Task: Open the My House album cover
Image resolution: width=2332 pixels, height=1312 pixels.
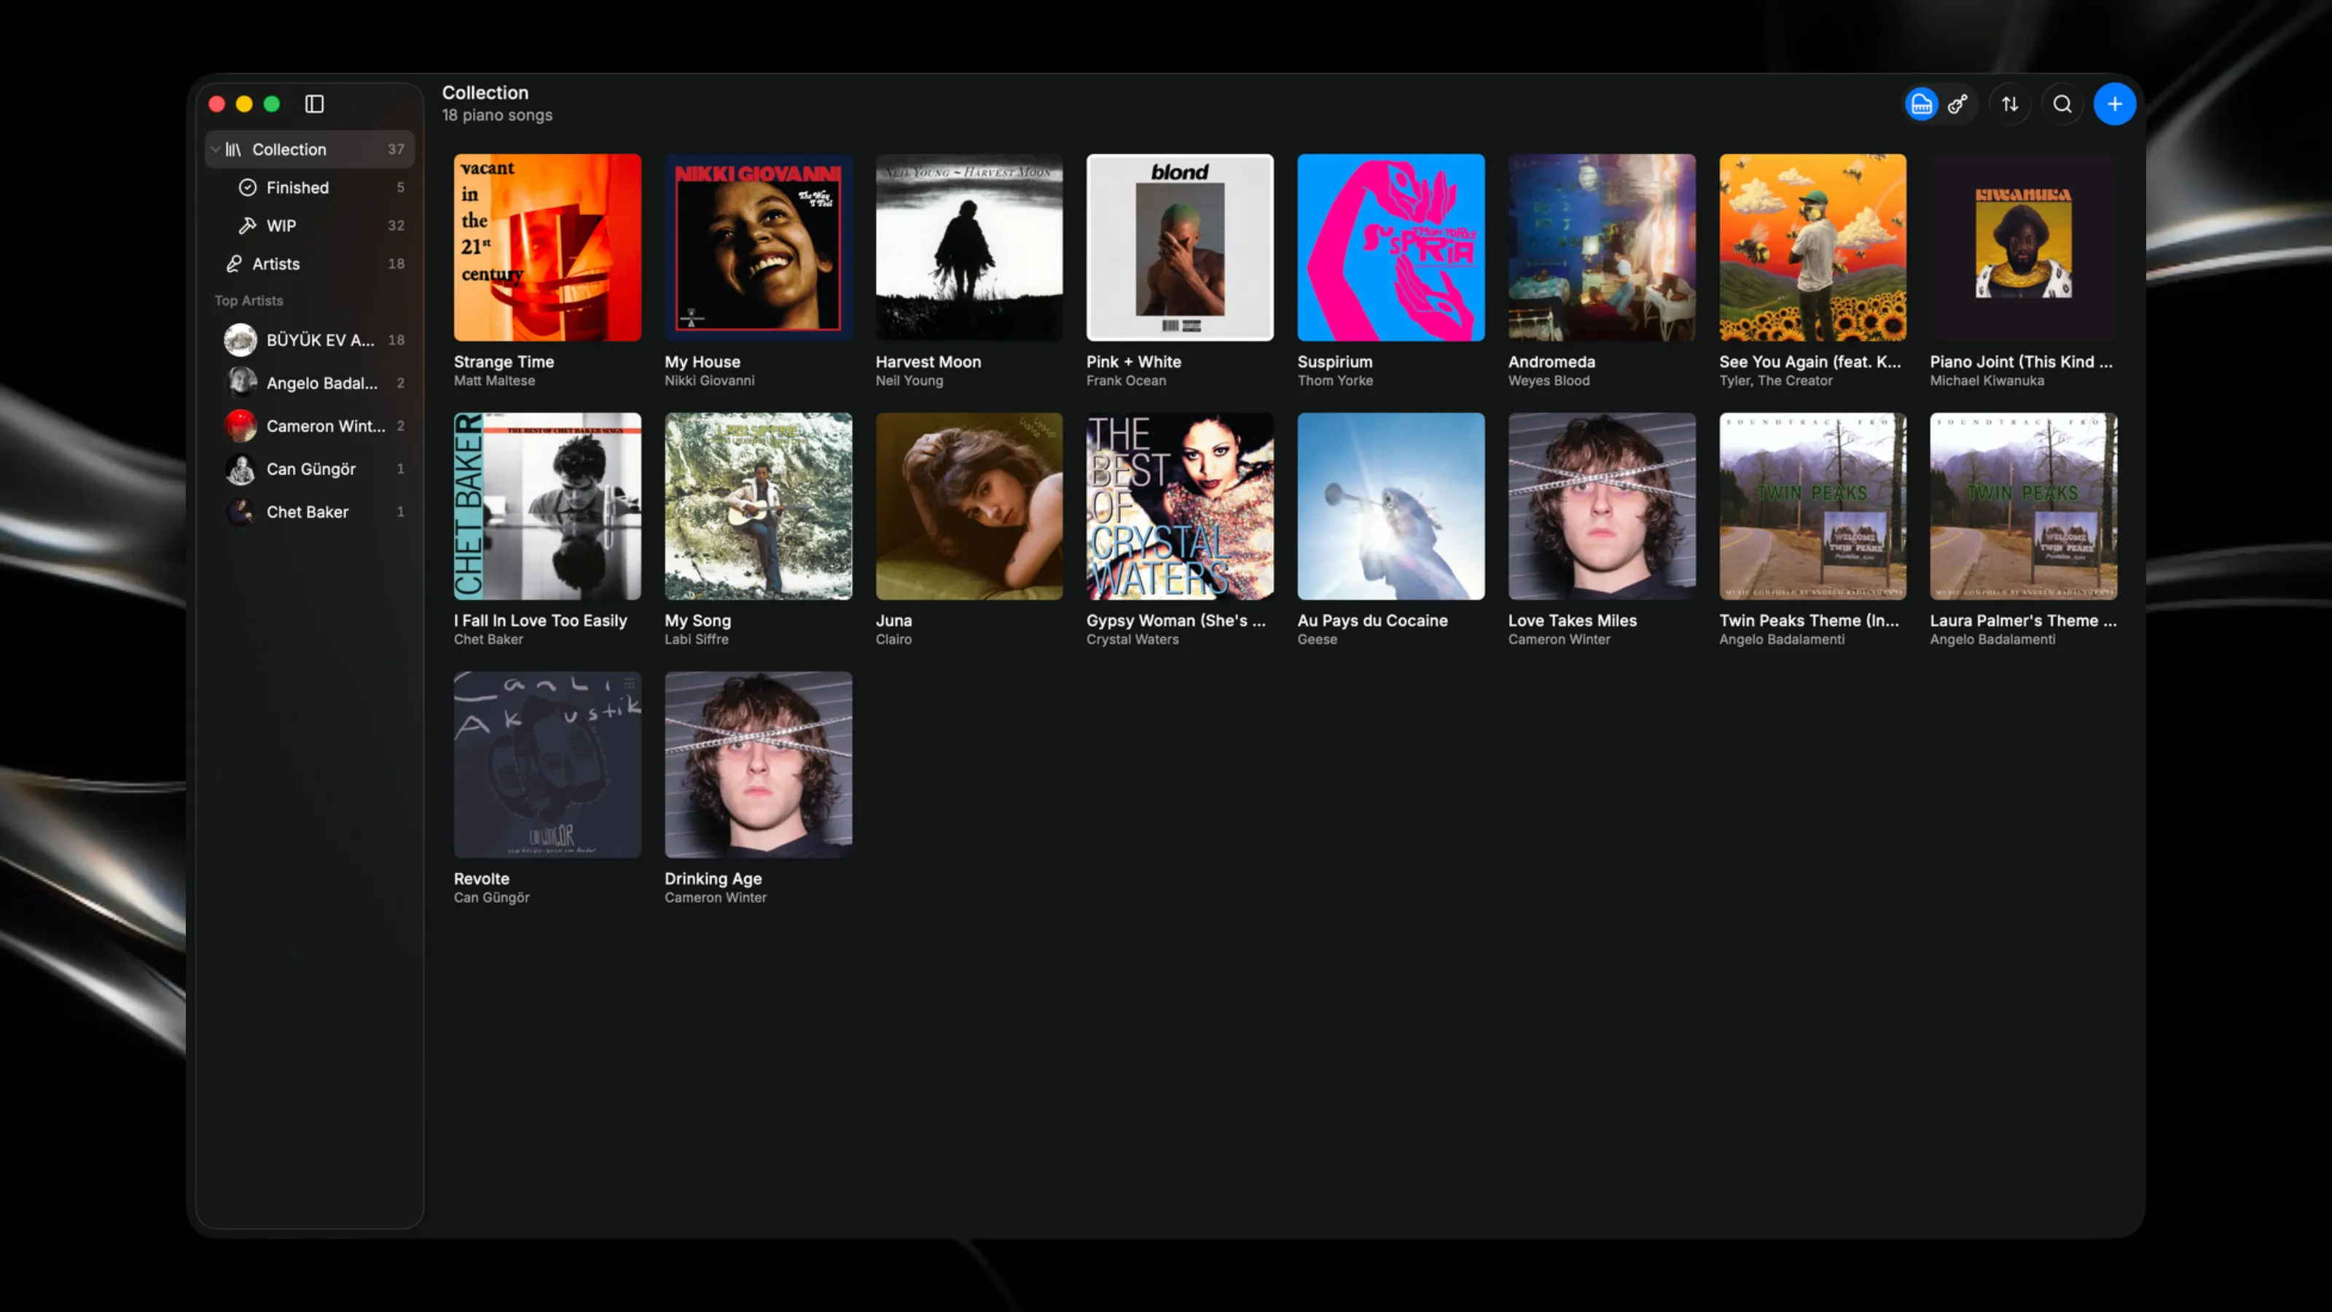Action: [759, 247]
